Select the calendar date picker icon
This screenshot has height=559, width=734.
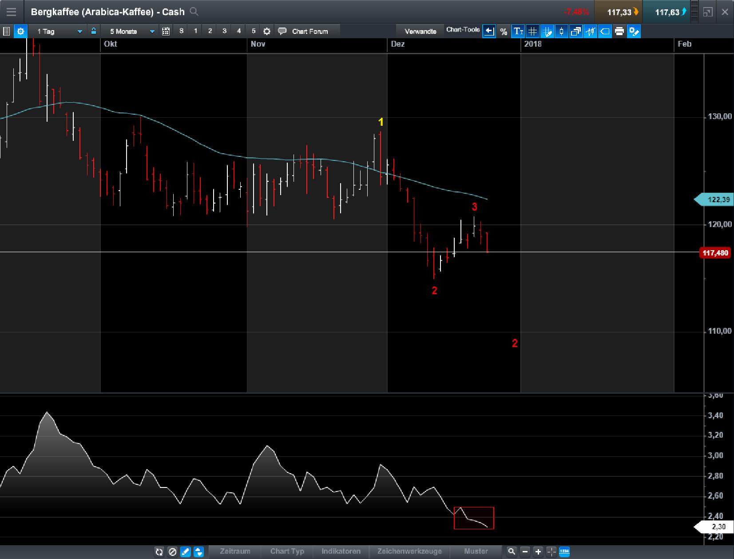point(166,31)
